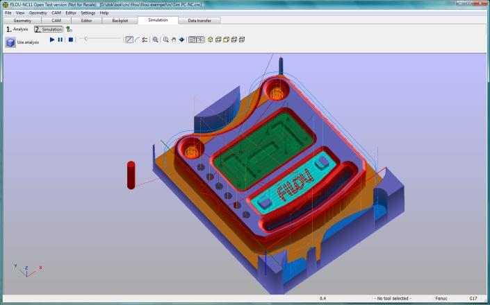Viewport: 490px width, 305px height.
Task: Click the blue rotate view diamond icon
Action: pyautogui.click(x=181, y=40)
